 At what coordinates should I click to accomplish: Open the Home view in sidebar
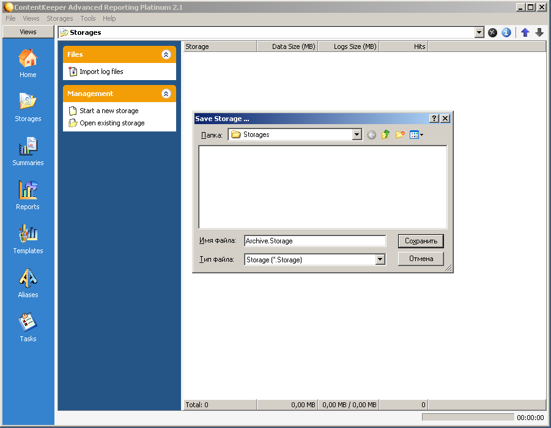[x=28, y=63]
